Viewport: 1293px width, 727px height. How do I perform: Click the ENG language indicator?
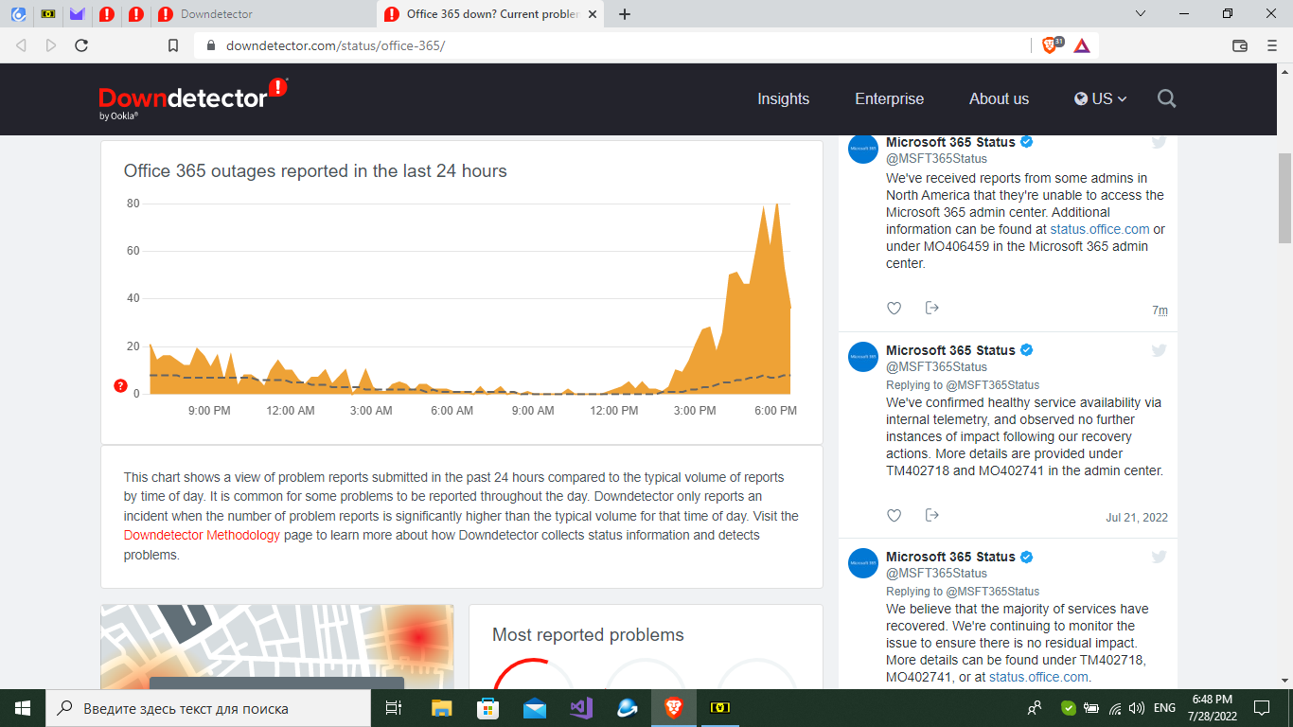click(1166, 707)
